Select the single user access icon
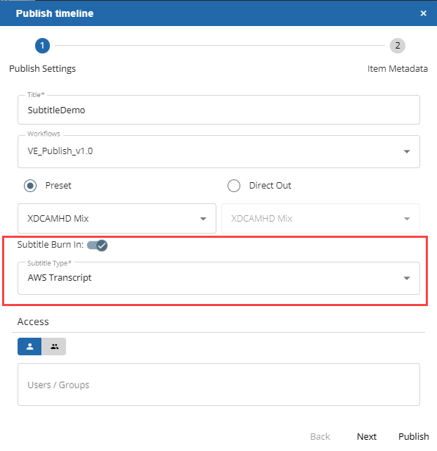437x451 pixels. (30, 346)
